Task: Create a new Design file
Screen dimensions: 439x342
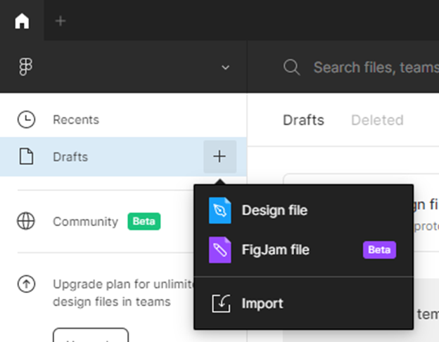Action: click(x=303, y=211)
